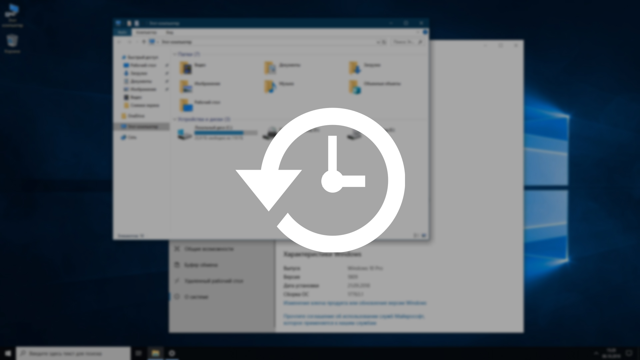Open the Pictures folder icon in Folders group

186,87
